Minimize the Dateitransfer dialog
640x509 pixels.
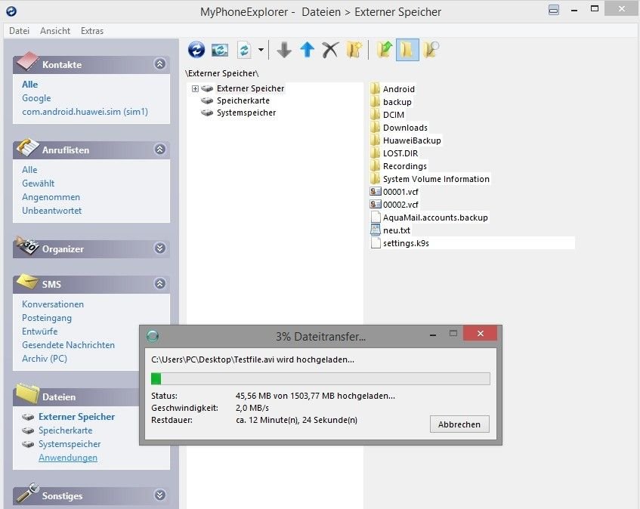tap(433, 335)
